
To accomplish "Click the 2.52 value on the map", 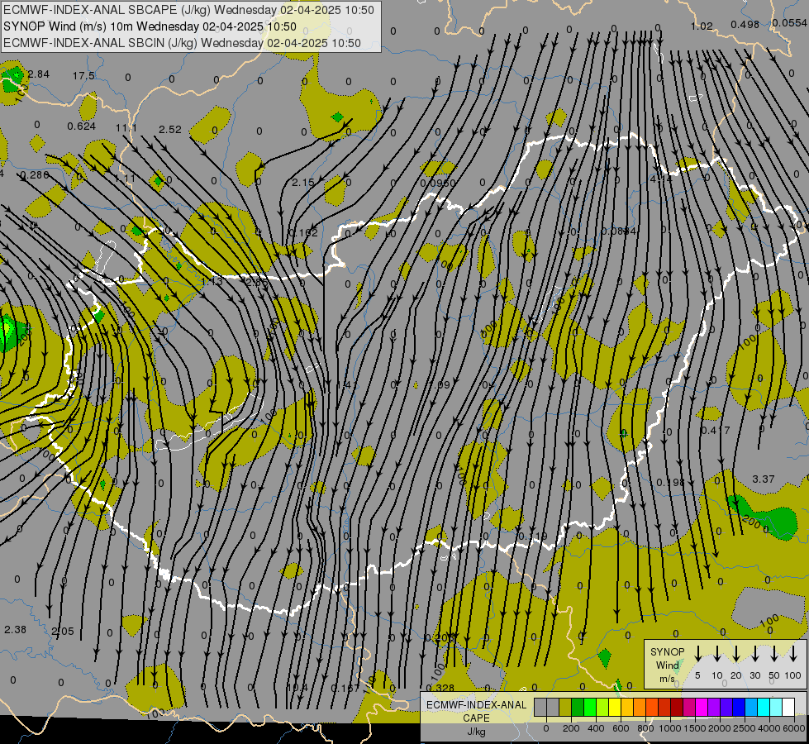I will (x=169, y=129).
